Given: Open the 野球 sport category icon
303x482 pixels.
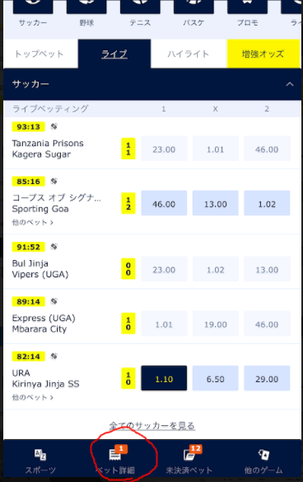Looking at the screenshot, I should tap(86, 7).
